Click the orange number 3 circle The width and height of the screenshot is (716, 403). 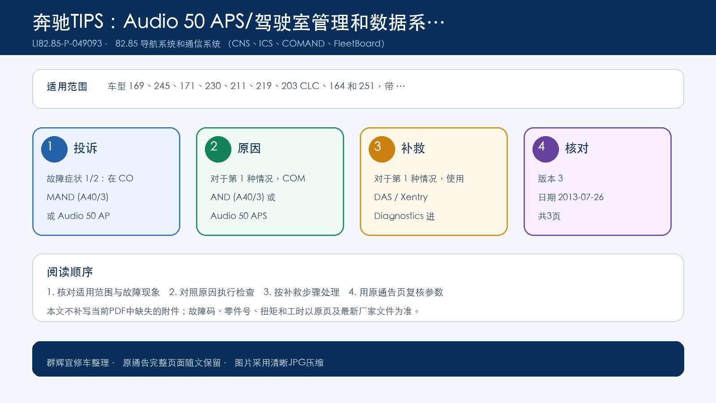coord(382,149)
